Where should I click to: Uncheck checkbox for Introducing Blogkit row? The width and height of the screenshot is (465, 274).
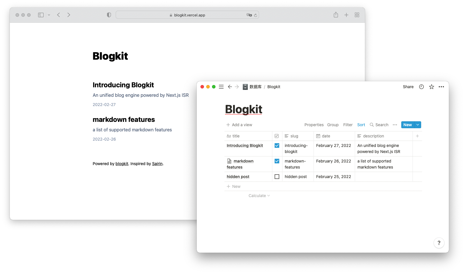[x=277, y=145]
